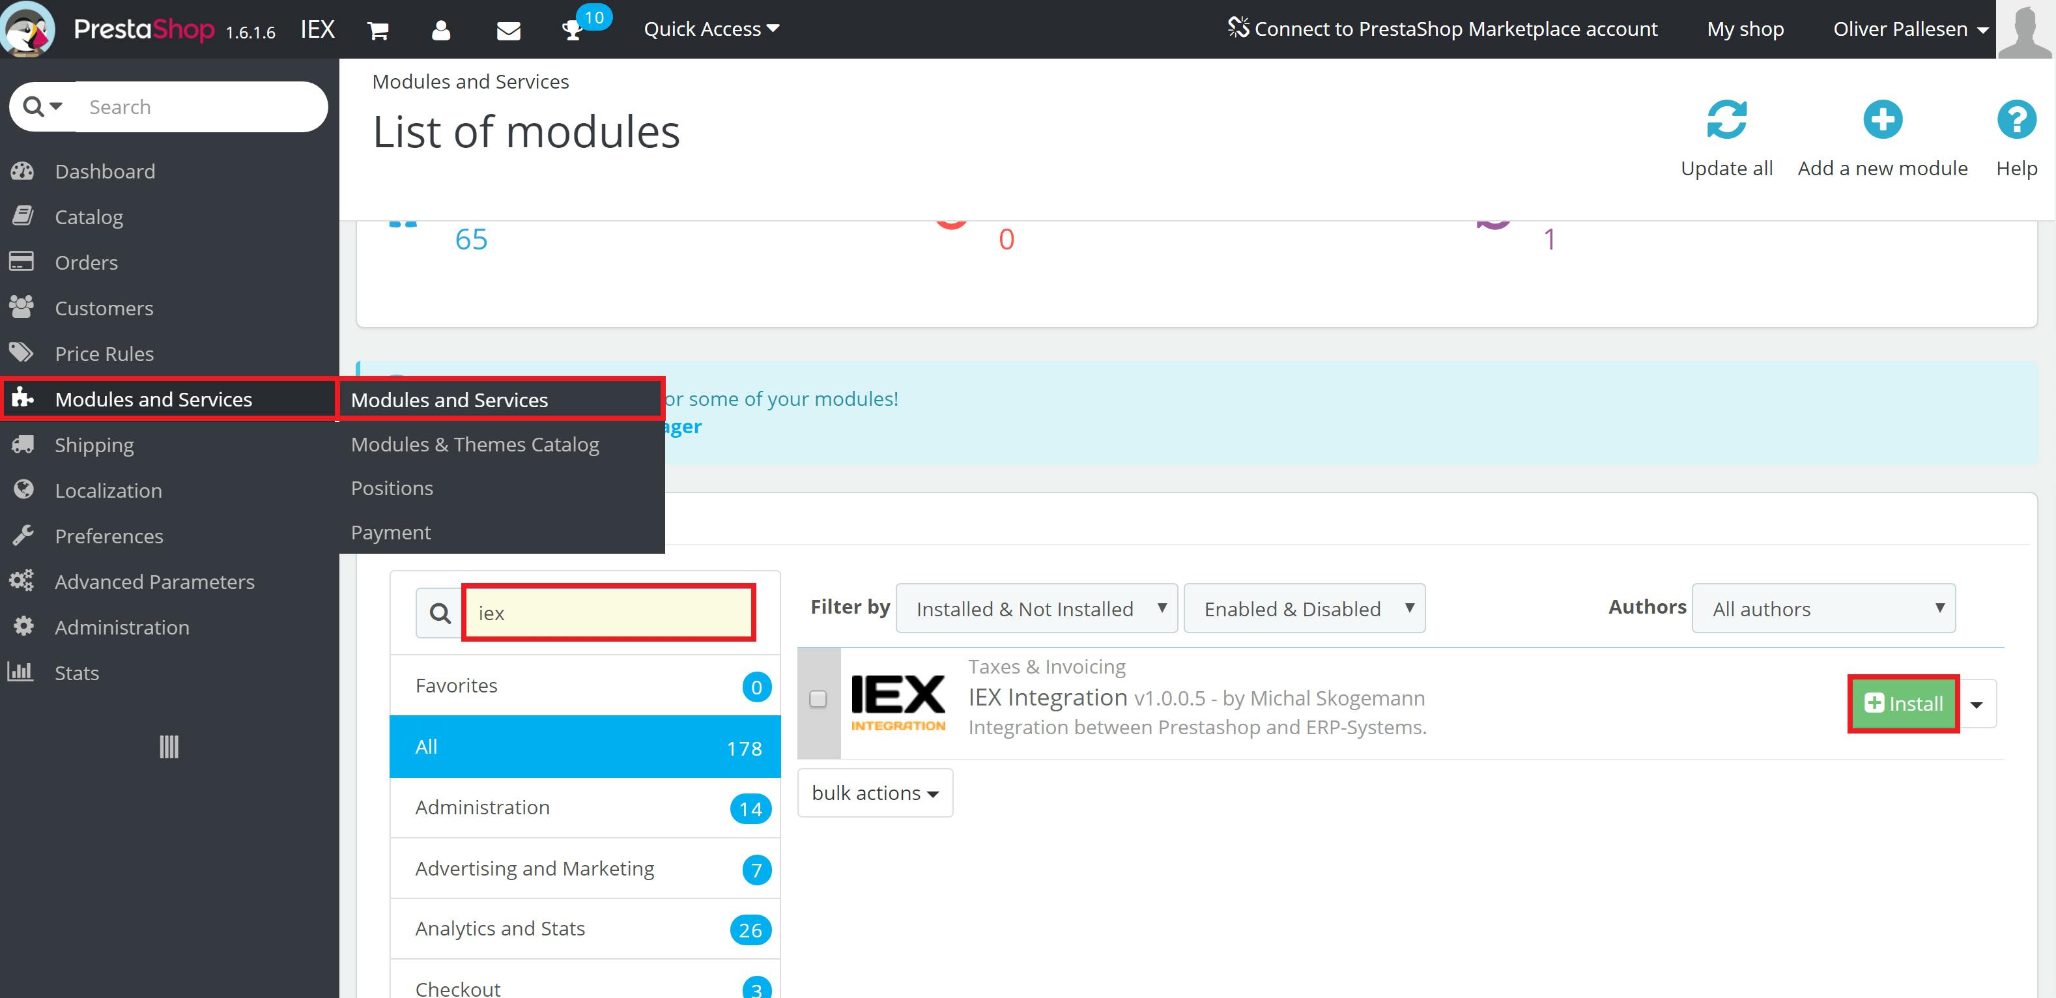Click the Localization globe icon

[x=24, y=489]
